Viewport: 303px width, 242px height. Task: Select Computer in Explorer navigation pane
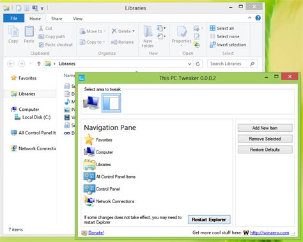[25, 110]
